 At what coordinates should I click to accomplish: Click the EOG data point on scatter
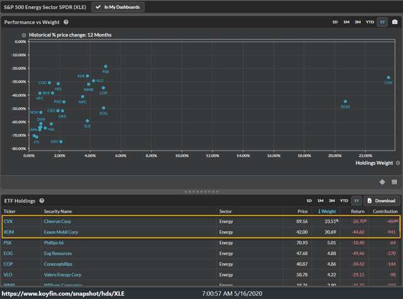point(103,108)
